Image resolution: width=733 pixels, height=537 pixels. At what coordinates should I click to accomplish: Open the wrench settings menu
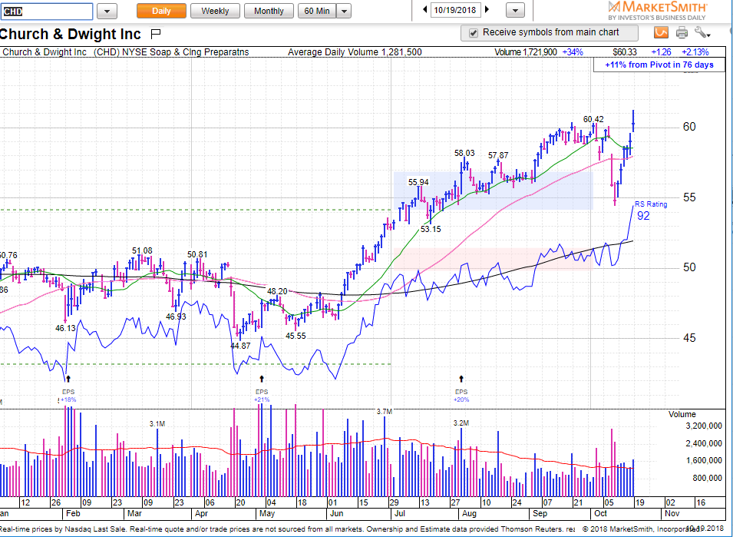point(702,32)
